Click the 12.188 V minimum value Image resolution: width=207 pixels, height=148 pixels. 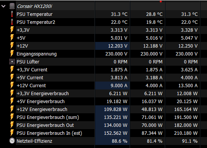pos(153,46)
